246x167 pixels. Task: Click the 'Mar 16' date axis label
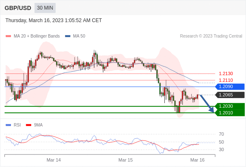tap(197, 160)
